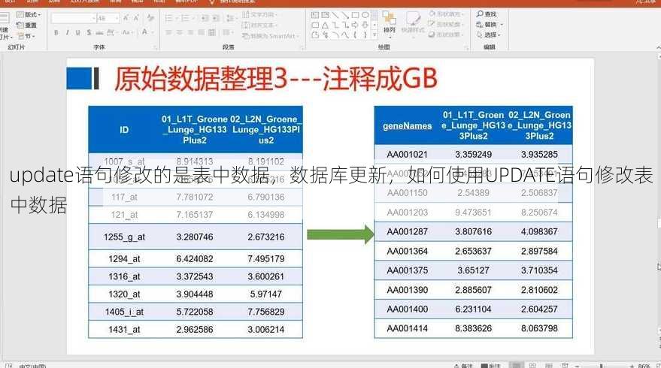Image resolution: width=661 pixels, height=368 pixels.
Task: Click cell AA001287 in right table
Action: pyautogui.click(x=408, y=231)
